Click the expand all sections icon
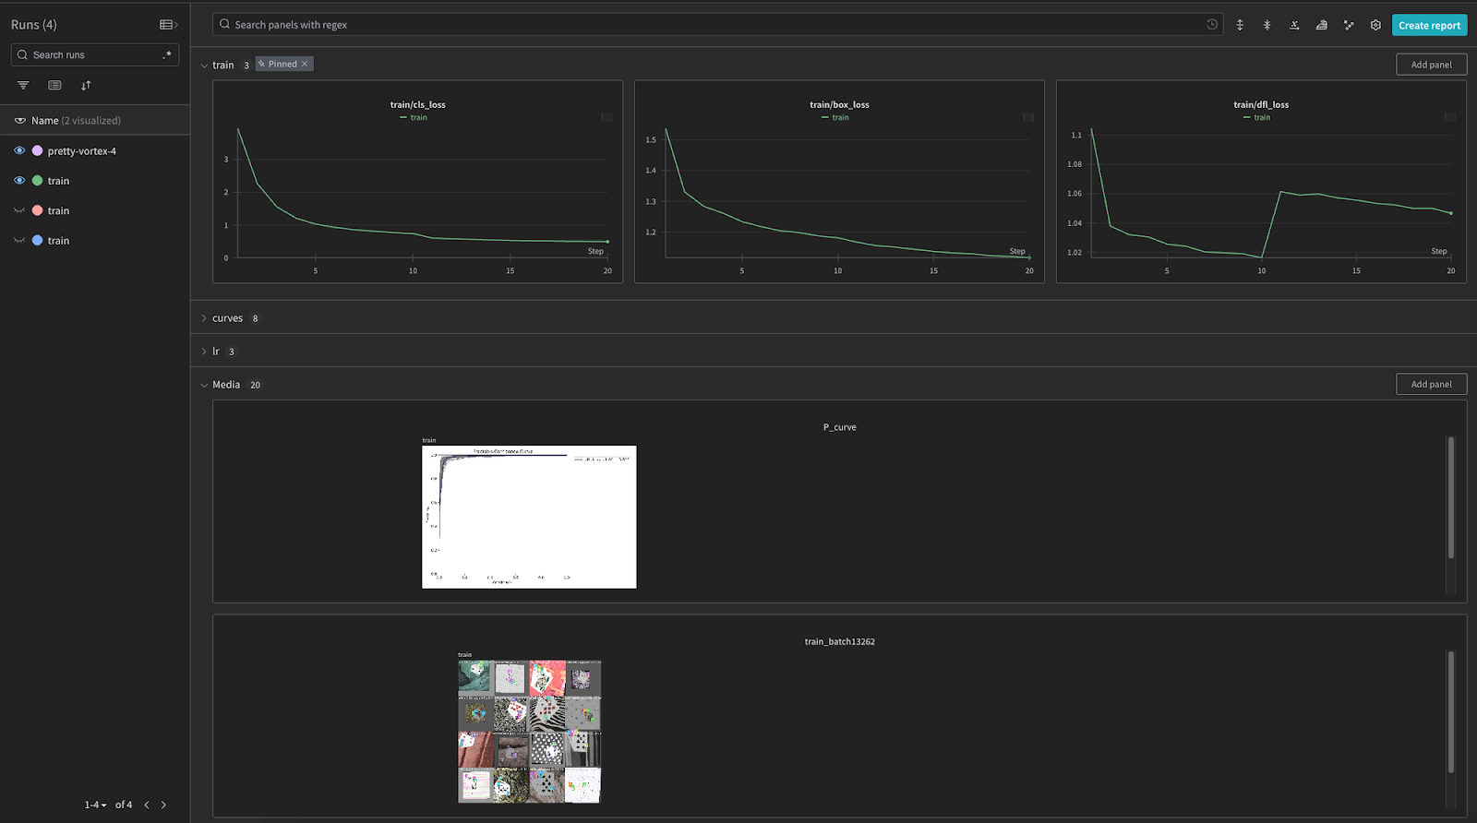This screenshot has height=823, width=1477. coord(1240,25)
